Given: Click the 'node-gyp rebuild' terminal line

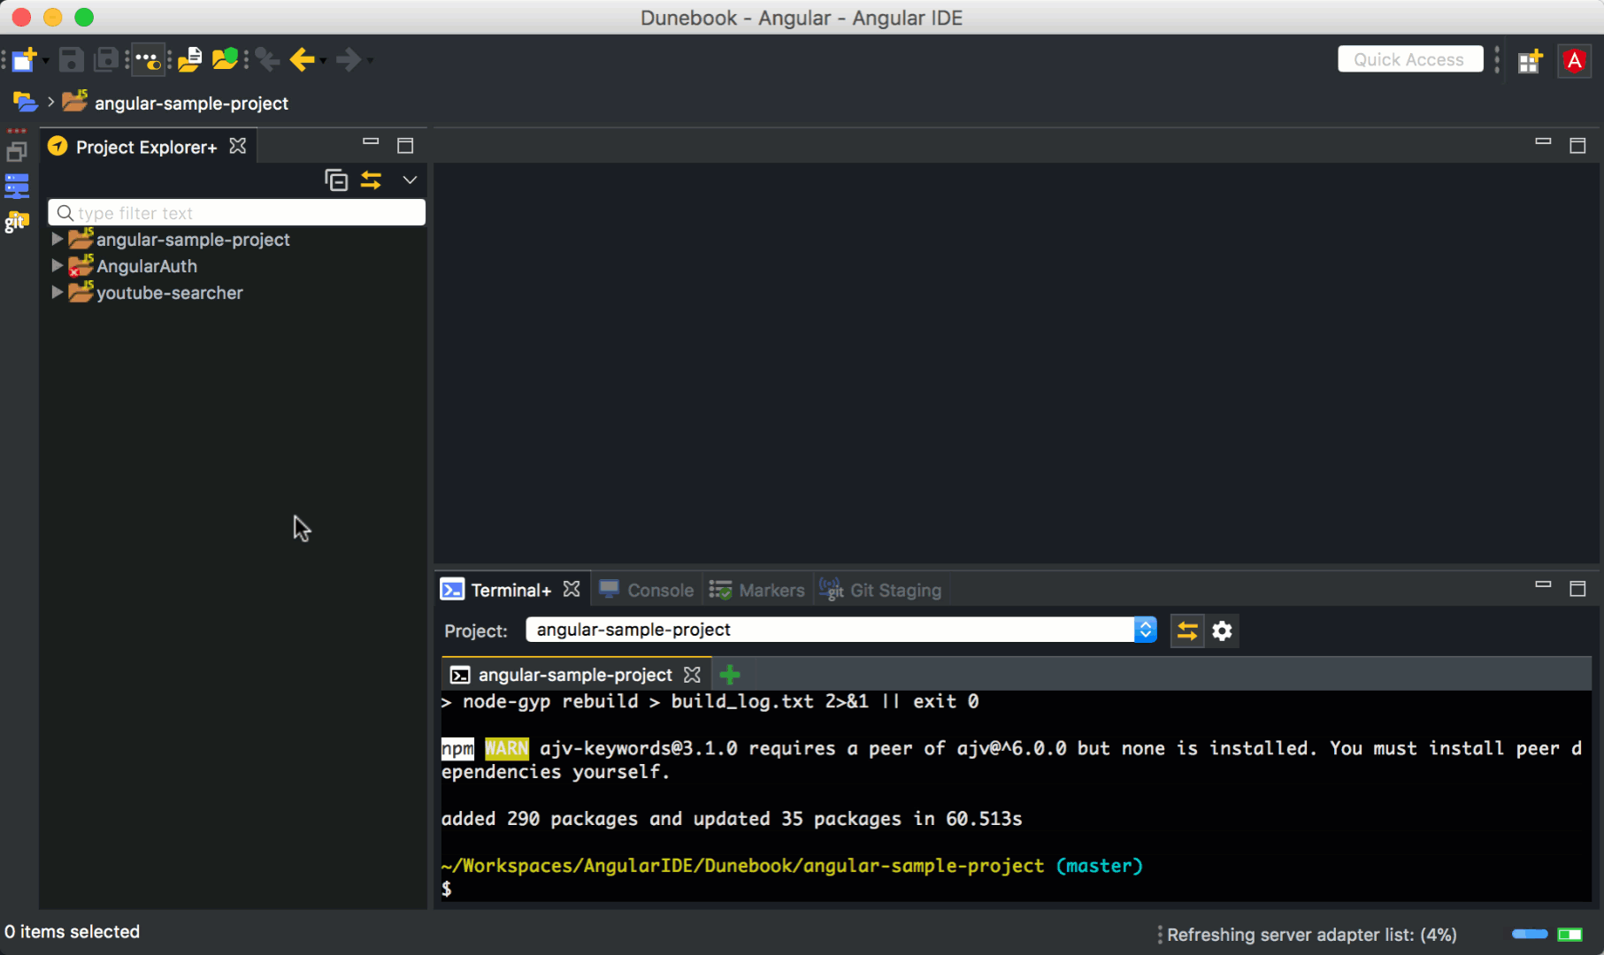Looking at the screenshot, I should point(710,701).
